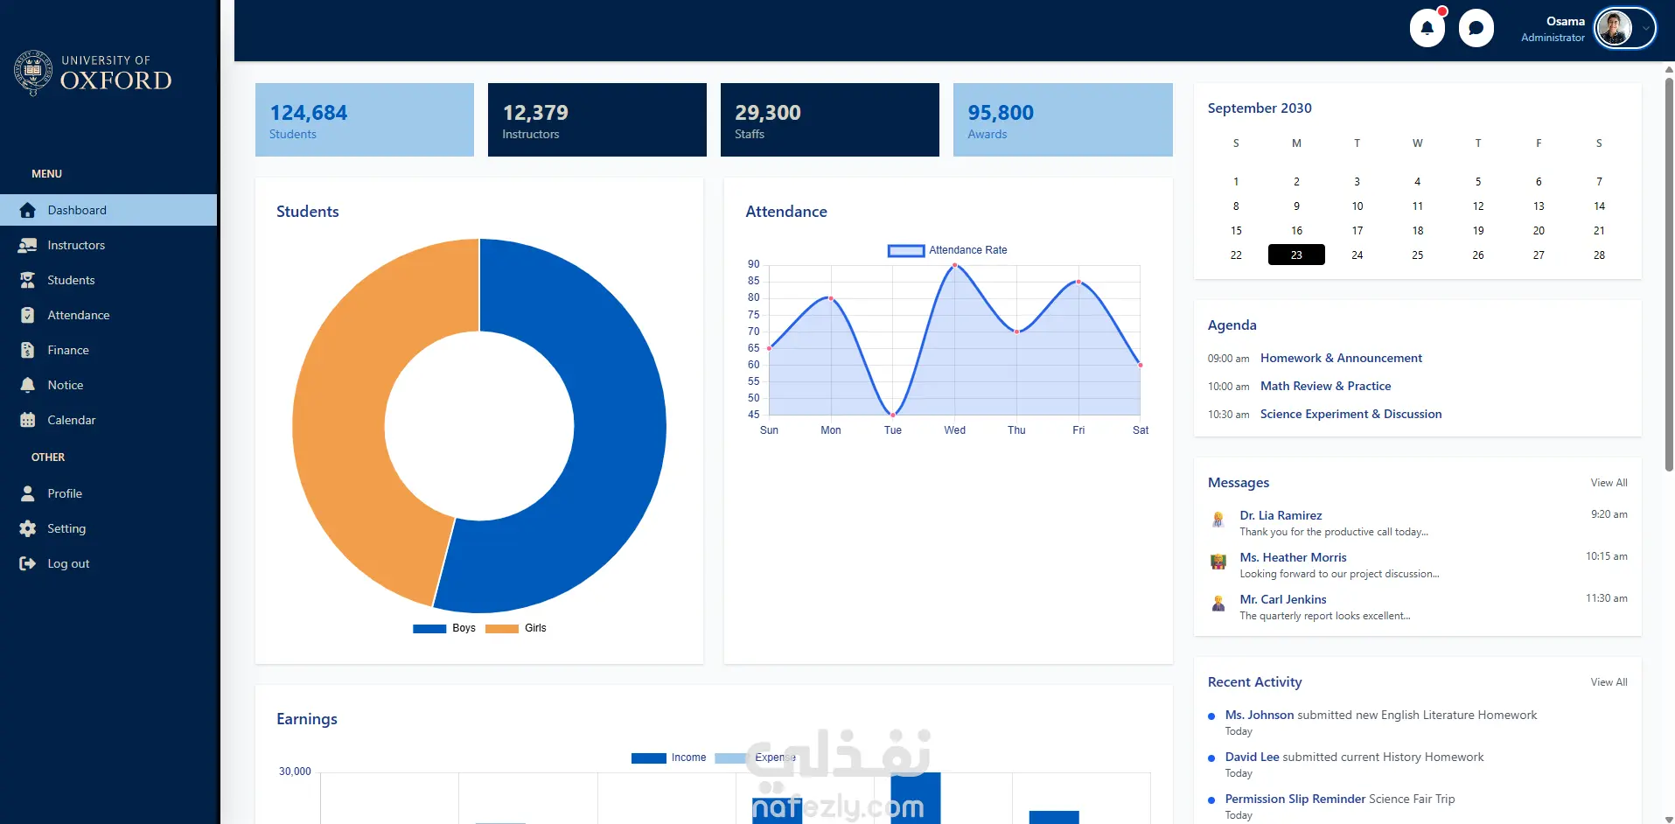
Task: Expand the Osama profile dropdown chevron
Action: [1645, 28]
